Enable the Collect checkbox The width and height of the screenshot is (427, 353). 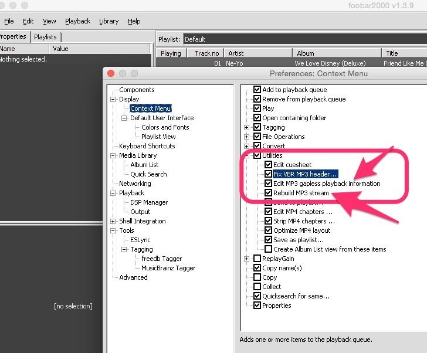(x=257, y=287)
